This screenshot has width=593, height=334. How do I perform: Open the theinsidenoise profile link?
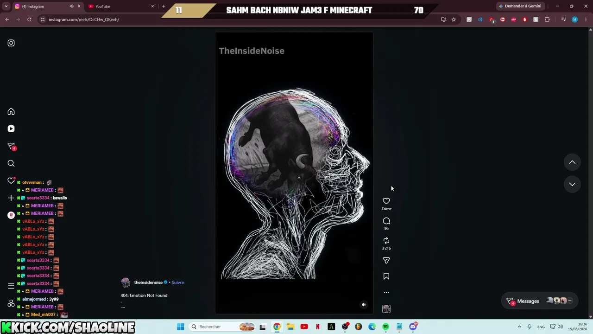coord(148,283)
